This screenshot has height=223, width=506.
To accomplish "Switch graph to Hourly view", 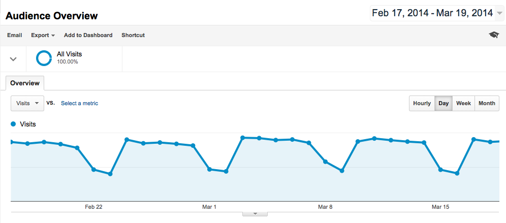I will tap(422, 103).
